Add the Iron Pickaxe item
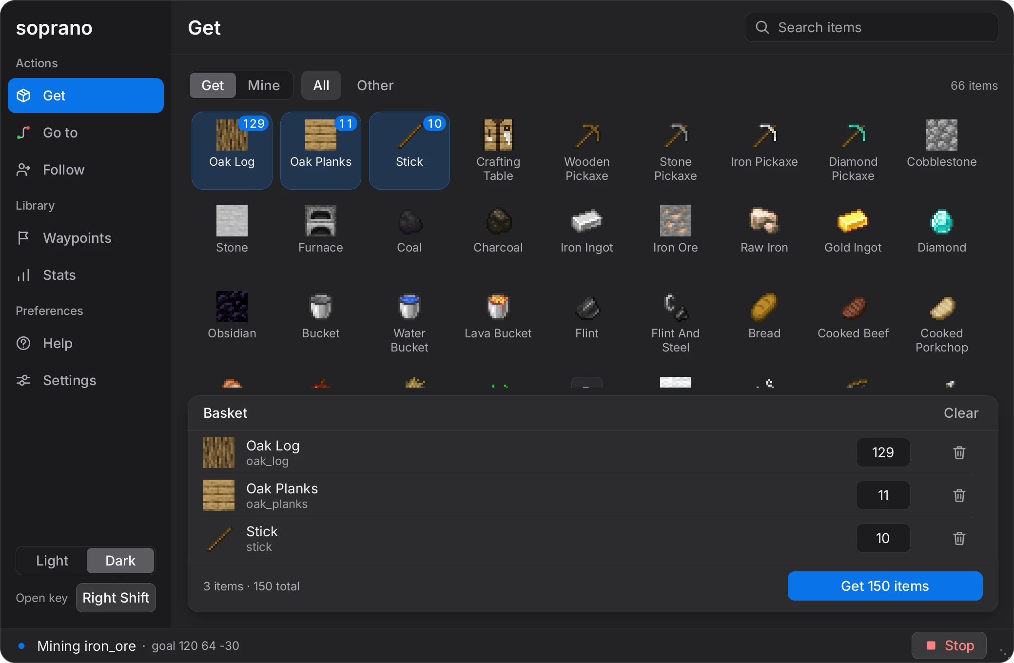1014x663 pixels. [764, 151]
